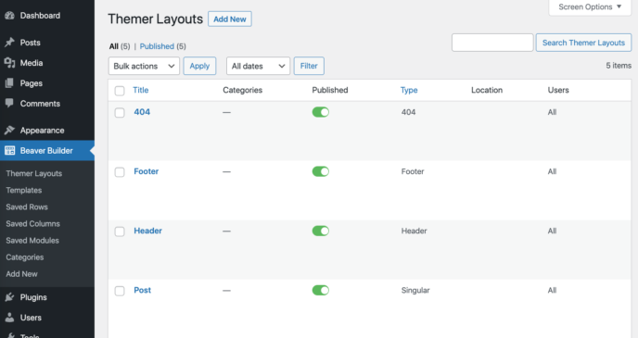This screenshot has width=638, height=338.
Task: Click the Media library icon
Action: coord(10,63)
